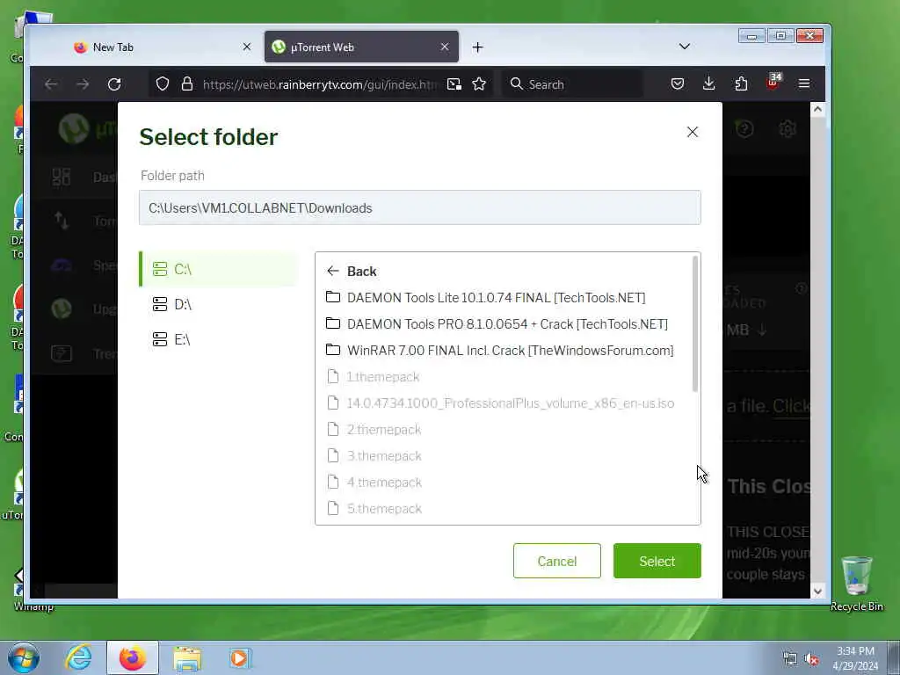Click the taskbar clock showing 3:34 PM
Image resolution: width=900 pixels, height=675 pixels.
click(855, 658)
